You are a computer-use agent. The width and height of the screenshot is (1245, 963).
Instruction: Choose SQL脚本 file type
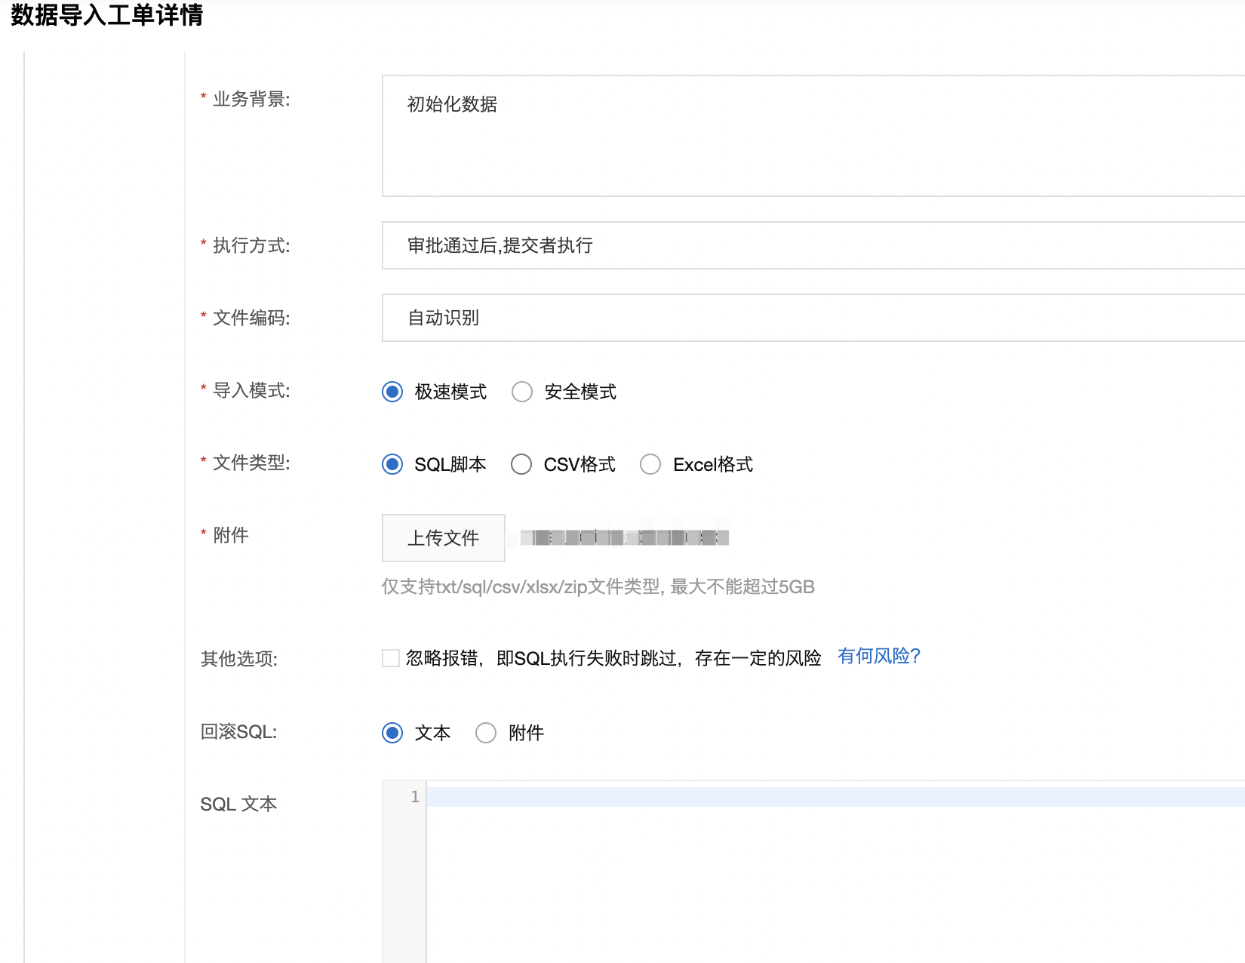pos(392,464)
